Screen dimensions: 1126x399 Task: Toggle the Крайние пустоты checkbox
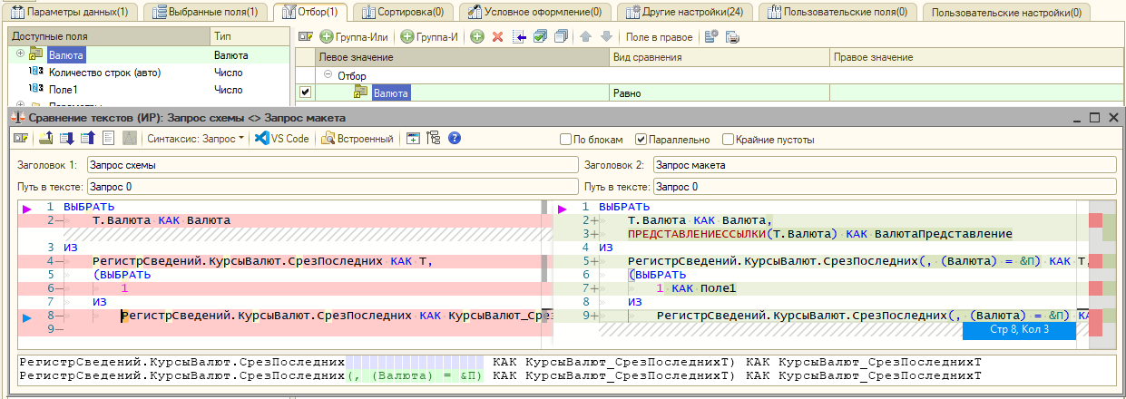coord(728,140)
